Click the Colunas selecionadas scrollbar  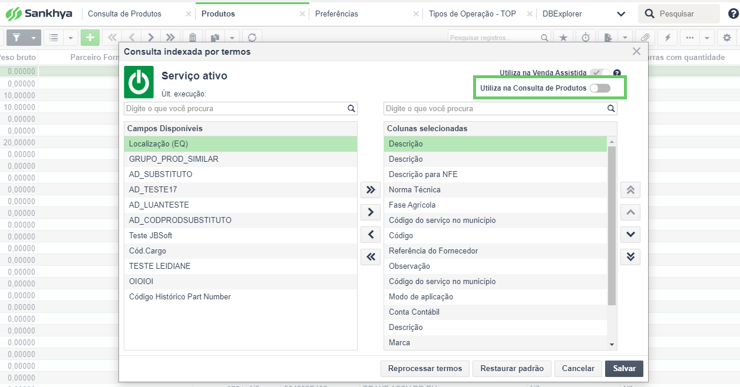(612, 226)
